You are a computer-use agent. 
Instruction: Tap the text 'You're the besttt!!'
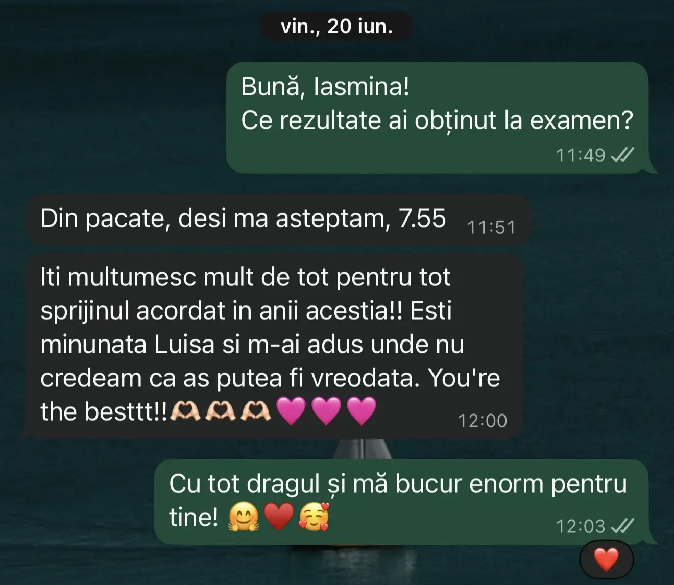(270, 395)
